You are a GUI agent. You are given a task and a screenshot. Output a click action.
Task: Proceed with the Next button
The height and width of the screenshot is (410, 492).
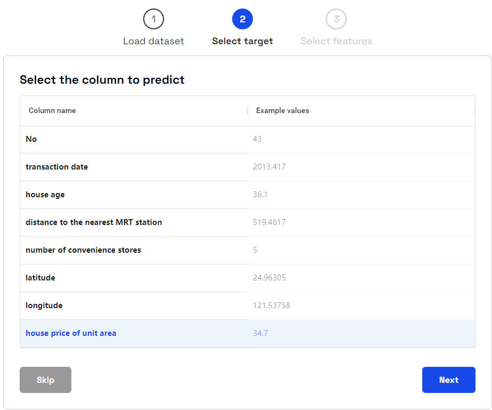[x=448, y=380]
